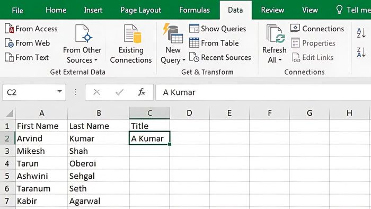Select column D header
This screenshot has width=371, height=209.
coord(189,113)
